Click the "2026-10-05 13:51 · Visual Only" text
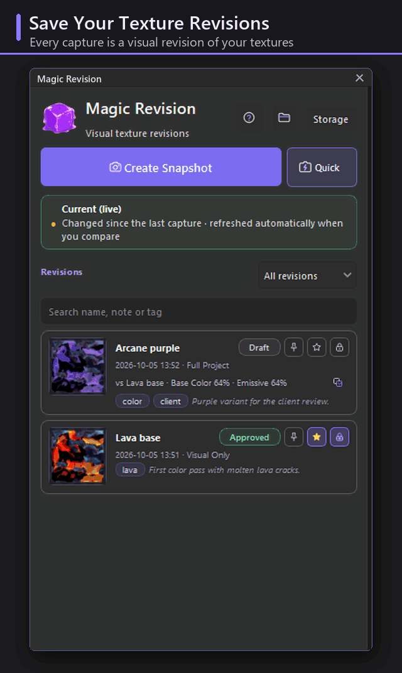Image resolution: width=402 pixels, height=673 pixels. click(173, 455)
